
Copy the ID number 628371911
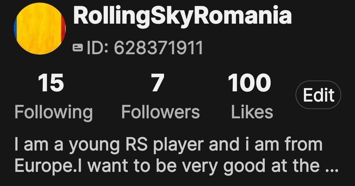click(x=158, y=48)
